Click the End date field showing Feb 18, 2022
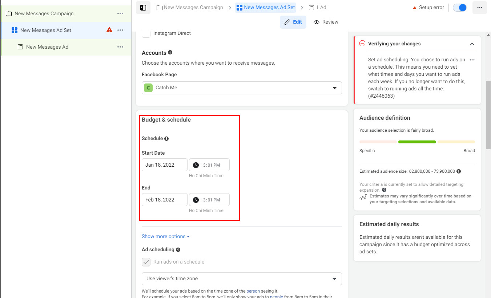 point(165,200)
